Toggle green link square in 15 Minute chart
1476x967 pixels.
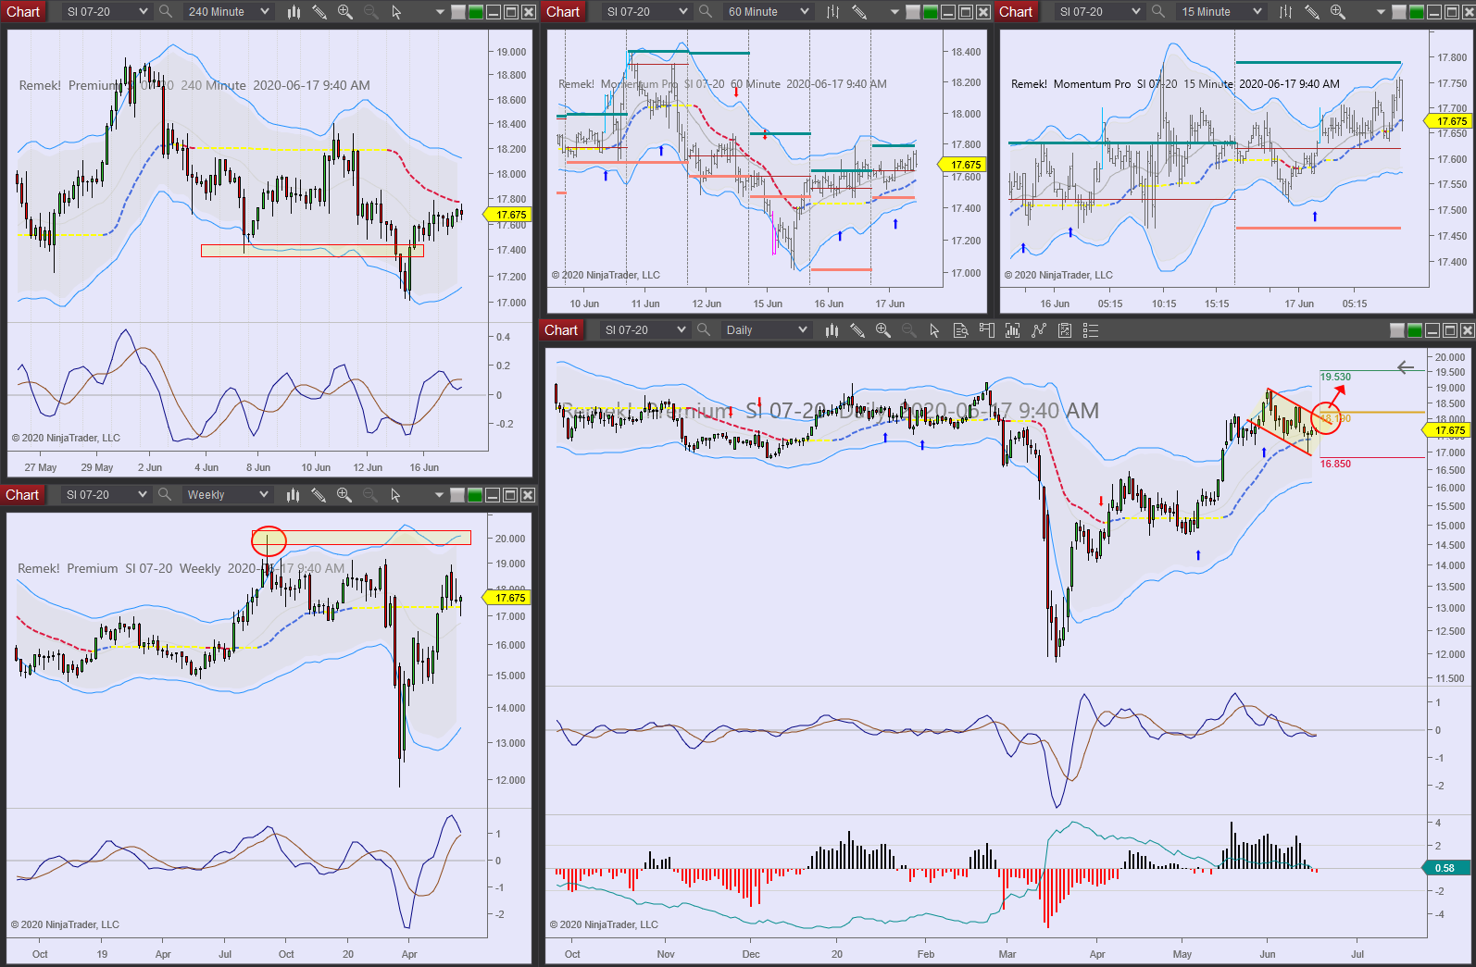(1417, 12)
